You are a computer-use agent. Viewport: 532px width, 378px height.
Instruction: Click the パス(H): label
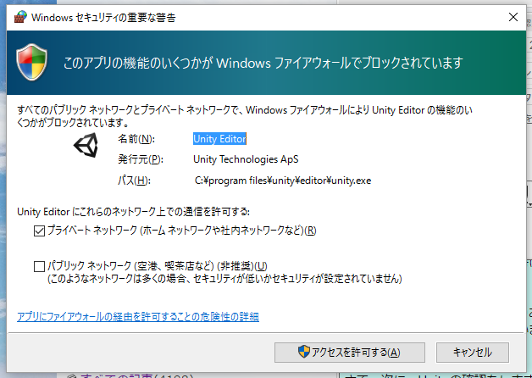(134, 181)
